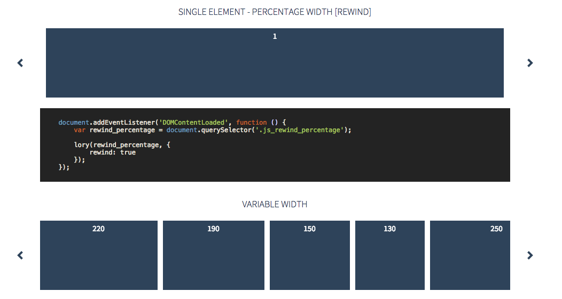Select the large slide numbered 1
Image resolution: width=562 pixels, height=299 pixels.
tap(275, 63)
